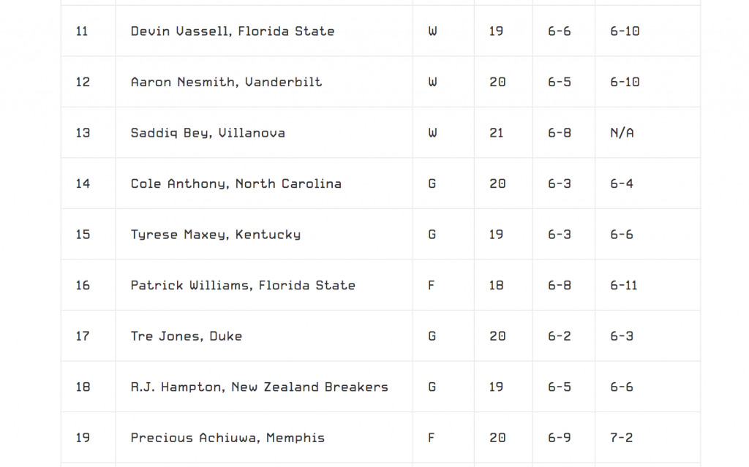Select Saddiq Bey, Villanova name cell

[x=264, y=133]
